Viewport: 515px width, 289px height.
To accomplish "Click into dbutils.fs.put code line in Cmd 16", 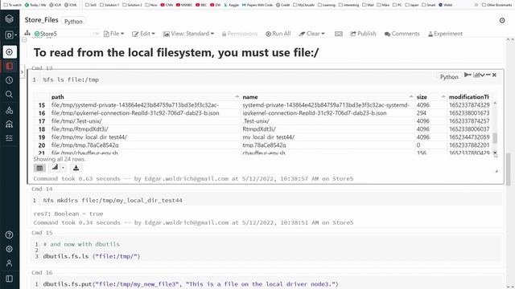I will coord(191,284).
